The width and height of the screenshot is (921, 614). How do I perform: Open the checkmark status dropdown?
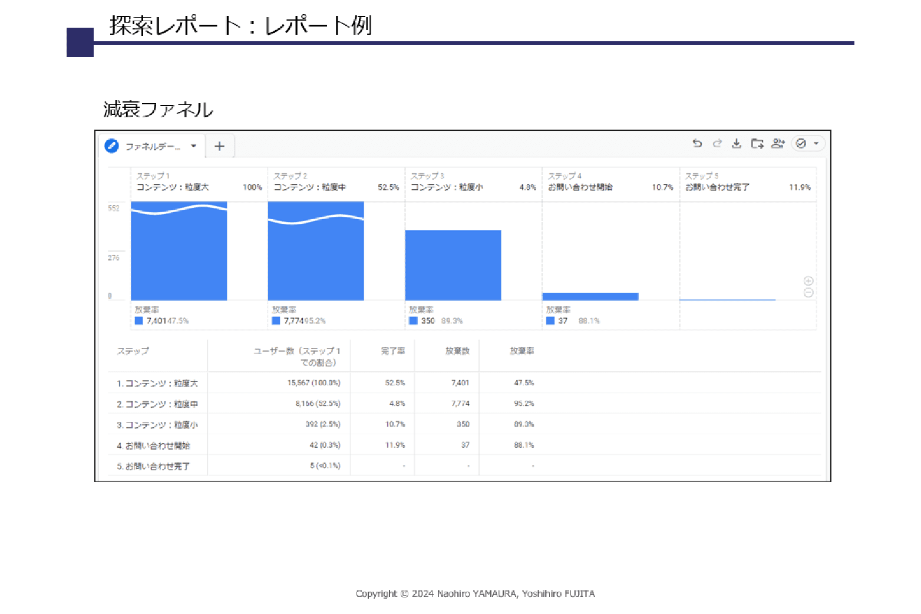(x=808, y=143)
